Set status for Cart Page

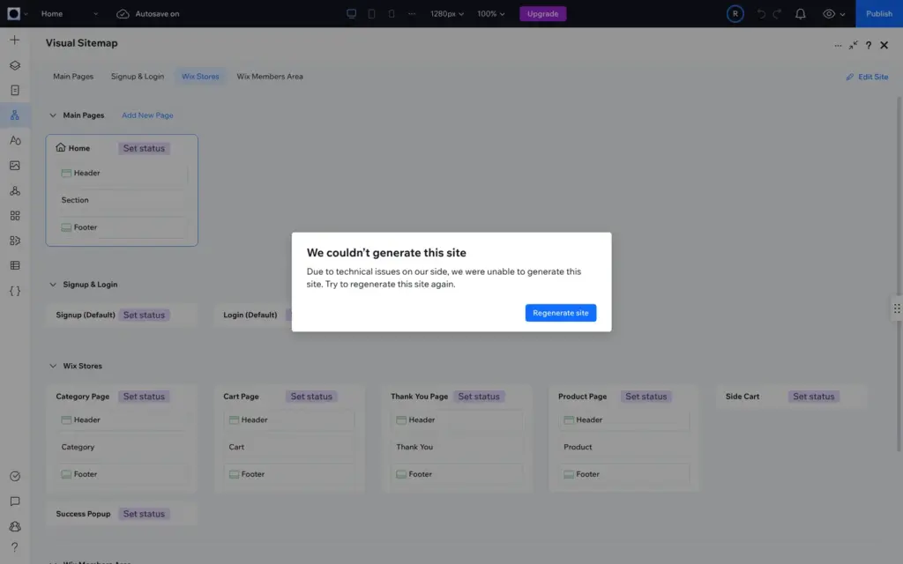[311, 397]
